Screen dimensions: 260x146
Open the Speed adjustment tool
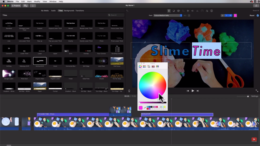click(x=202, y=11)
